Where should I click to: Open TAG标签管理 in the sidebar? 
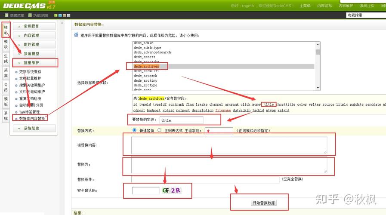[29, 112]
